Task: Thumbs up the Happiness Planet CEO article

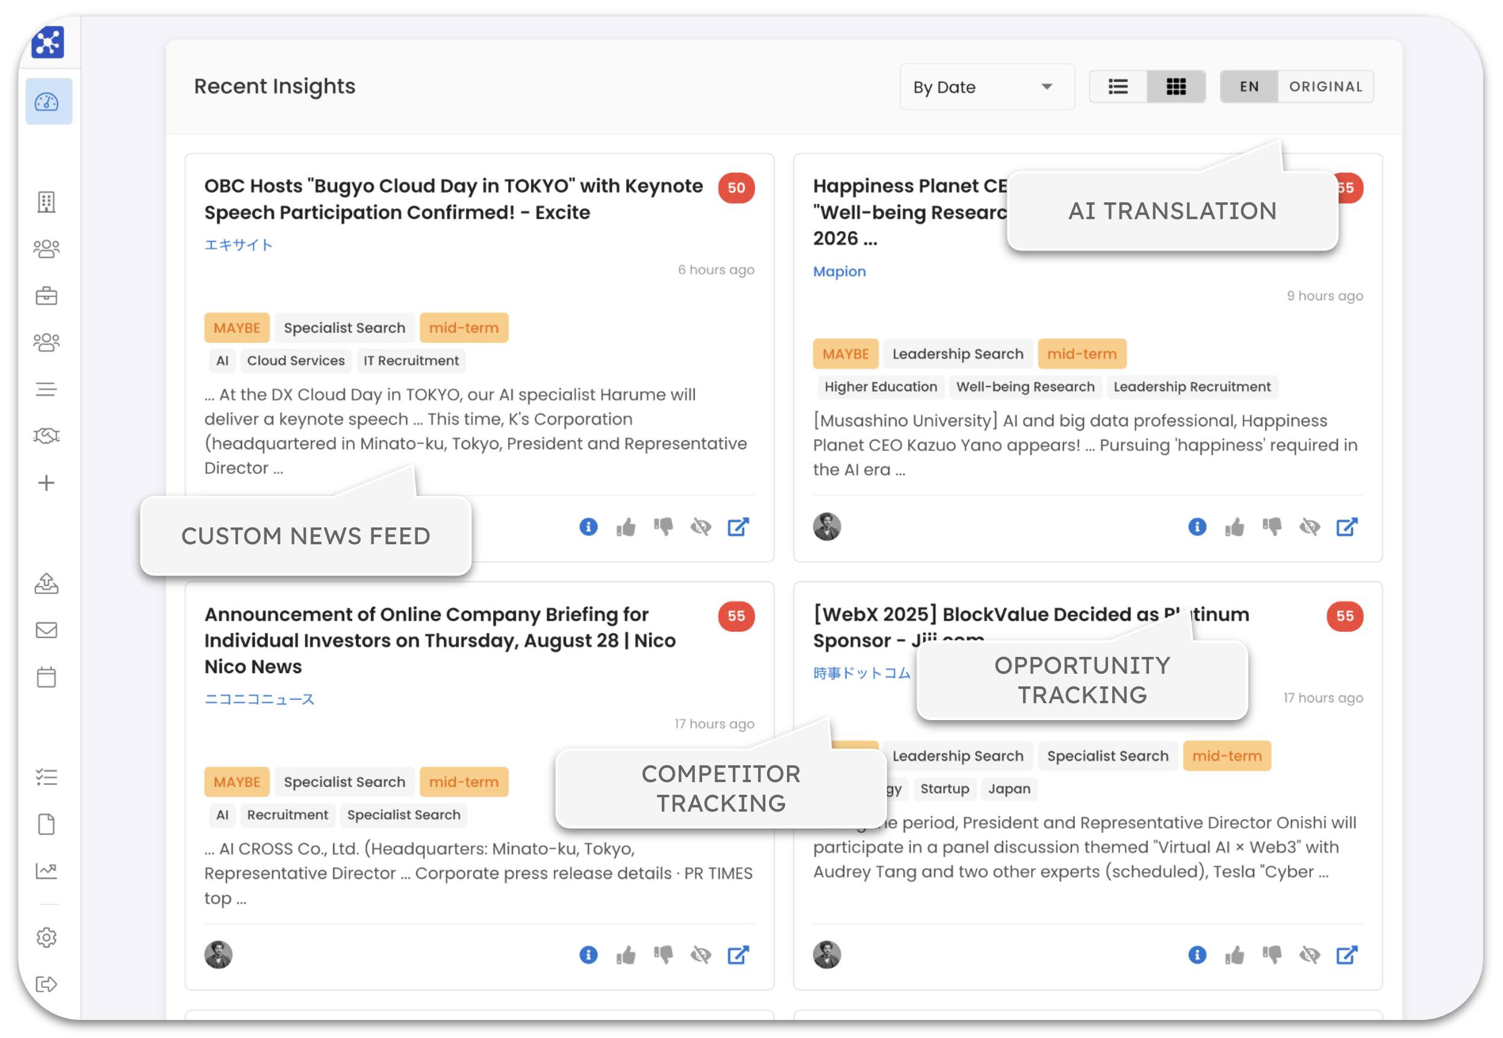Action: coord(1235,527)
